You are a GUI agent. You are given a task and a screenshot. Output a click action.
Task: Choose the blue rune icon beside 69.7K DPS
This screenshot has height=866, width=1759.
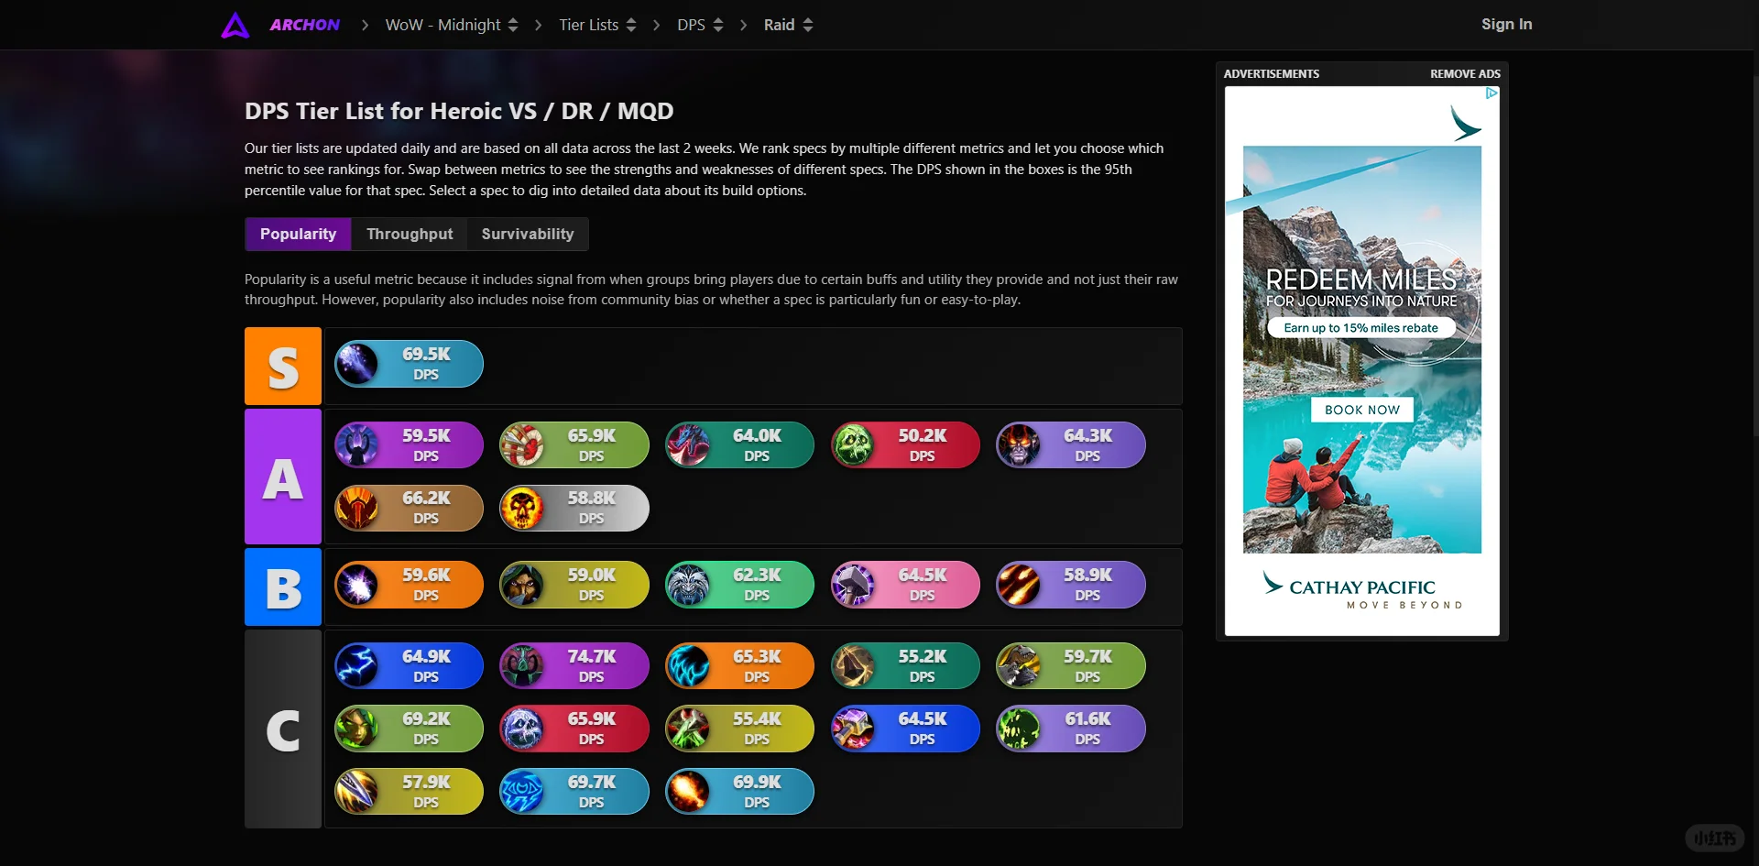[x=522, y=792]
